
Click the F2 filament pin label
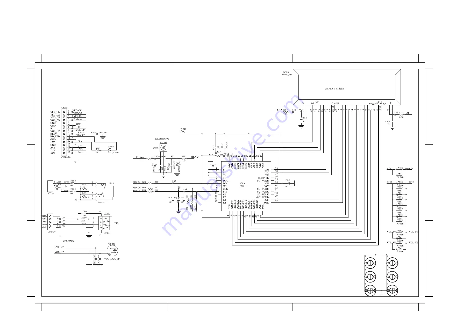tap(303, 103)
